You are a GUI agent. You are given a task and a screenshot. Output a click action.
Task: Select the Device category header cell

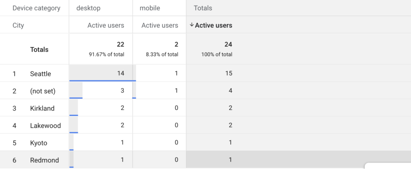coord(37,8)
